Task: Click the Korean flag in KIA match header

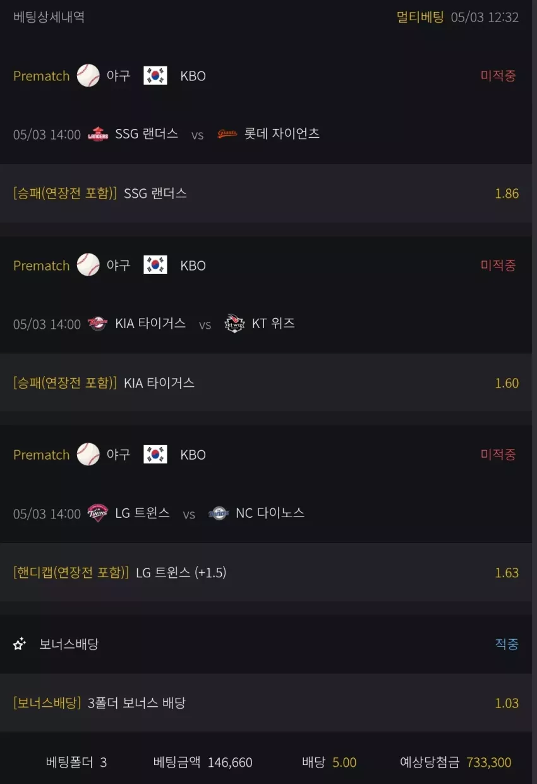Action: (x=155, y=265)
